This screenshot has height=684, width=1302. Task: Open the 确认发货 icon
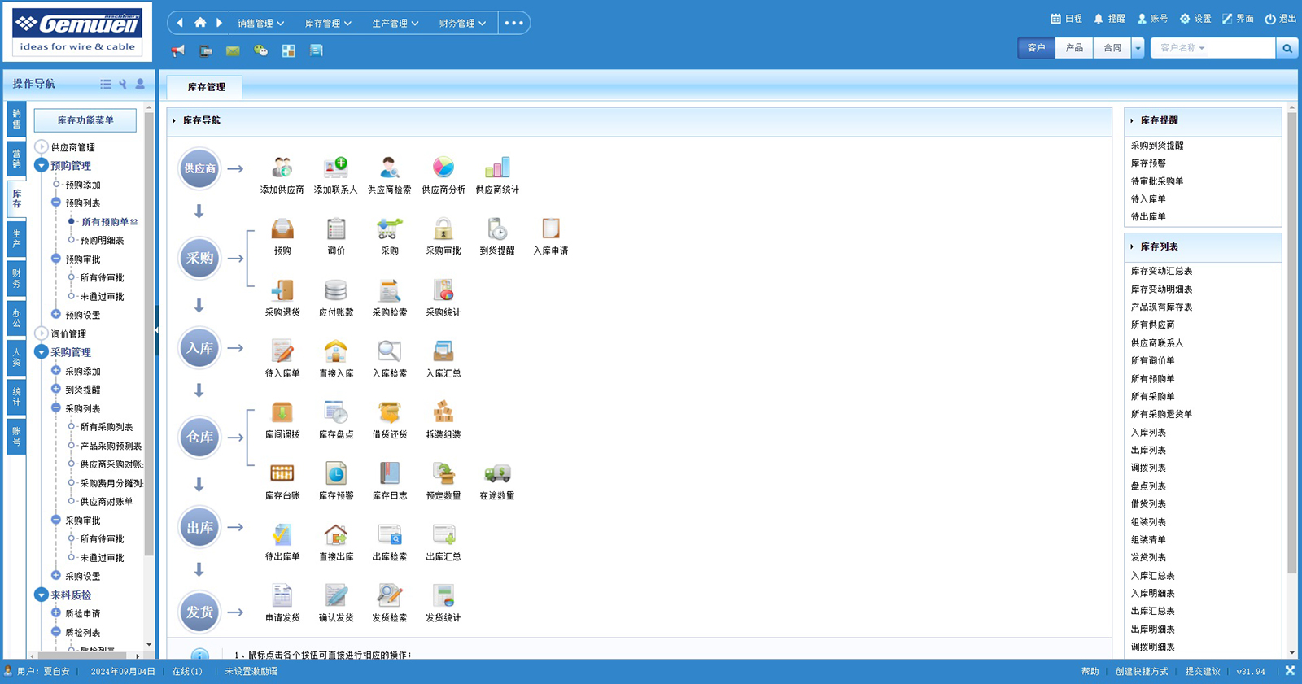coord(335,596)
